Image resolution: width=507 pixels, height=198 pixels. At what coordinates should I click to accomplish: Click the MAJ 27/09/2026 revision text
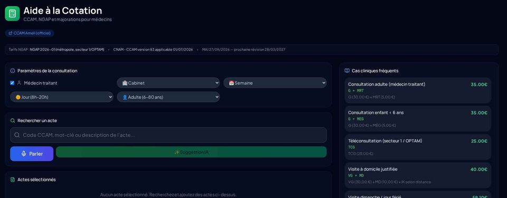click(243, 49)
